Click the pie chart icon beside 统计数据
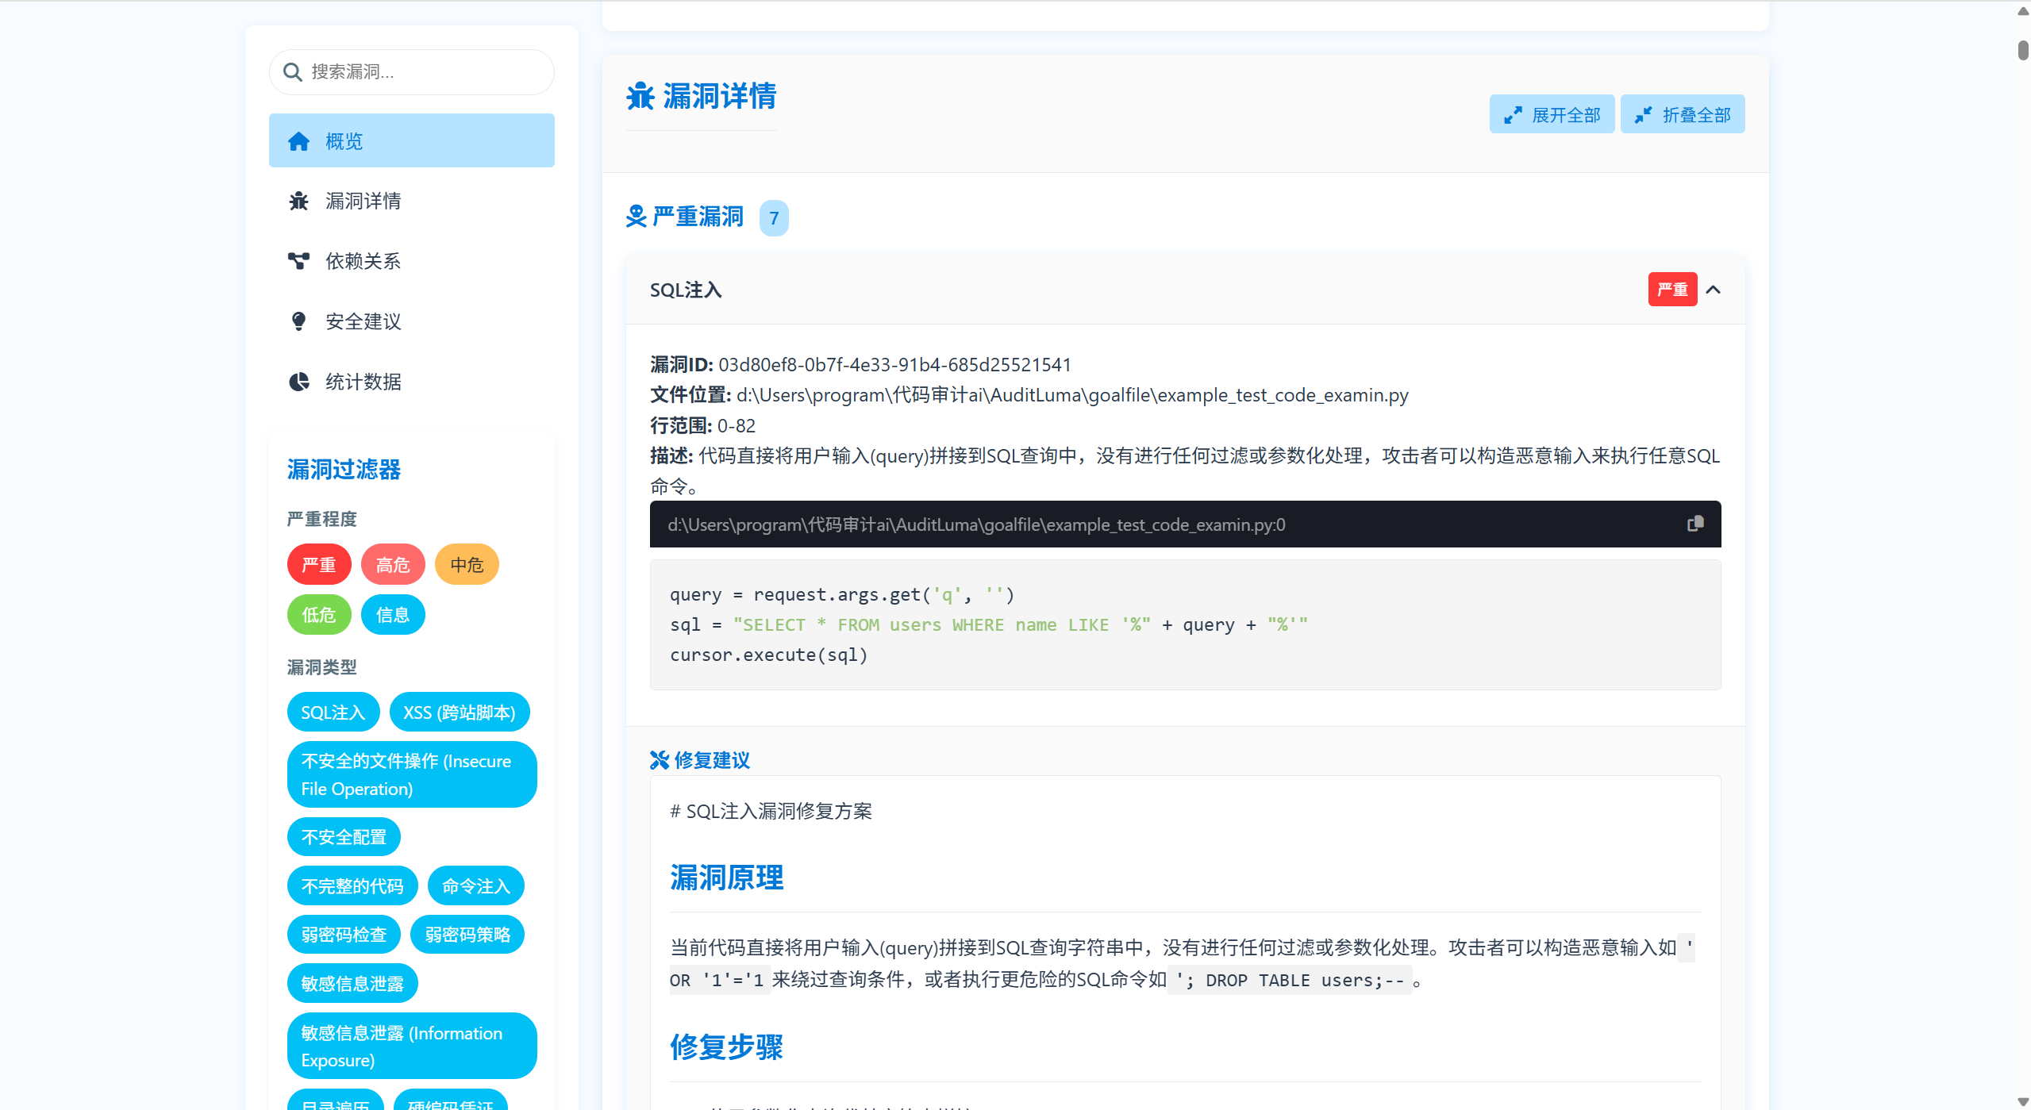Screen dimensions: 2031x1110 pyautogui.click(x=298, y=382)
